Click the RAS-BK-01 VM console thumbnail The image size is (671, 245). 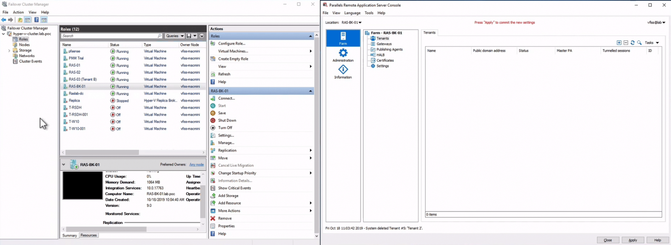[x=83, y=186]
